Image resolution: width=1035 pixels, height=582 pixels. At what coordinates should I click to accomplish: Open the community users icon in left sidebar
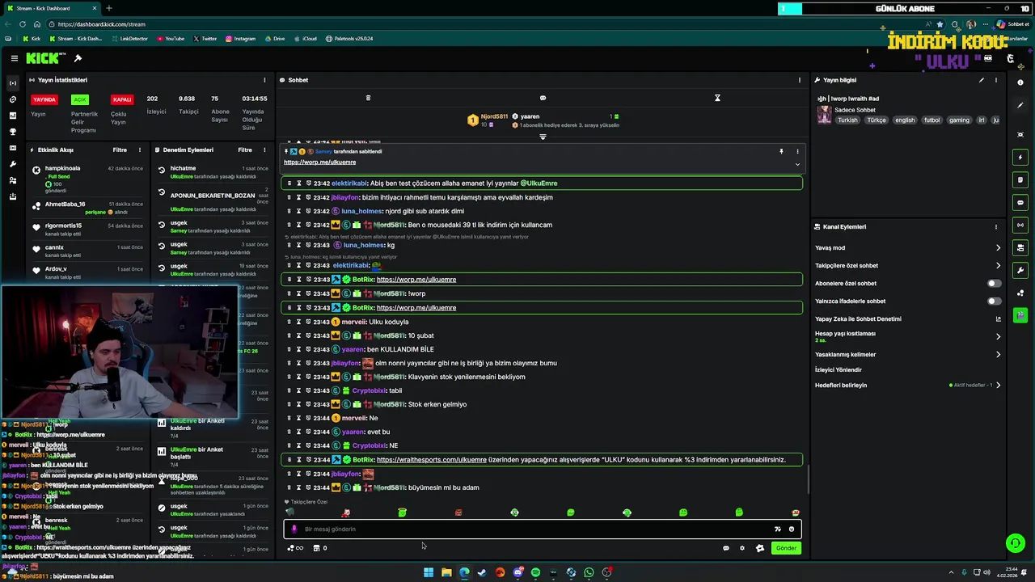click(x=12, y=180)
